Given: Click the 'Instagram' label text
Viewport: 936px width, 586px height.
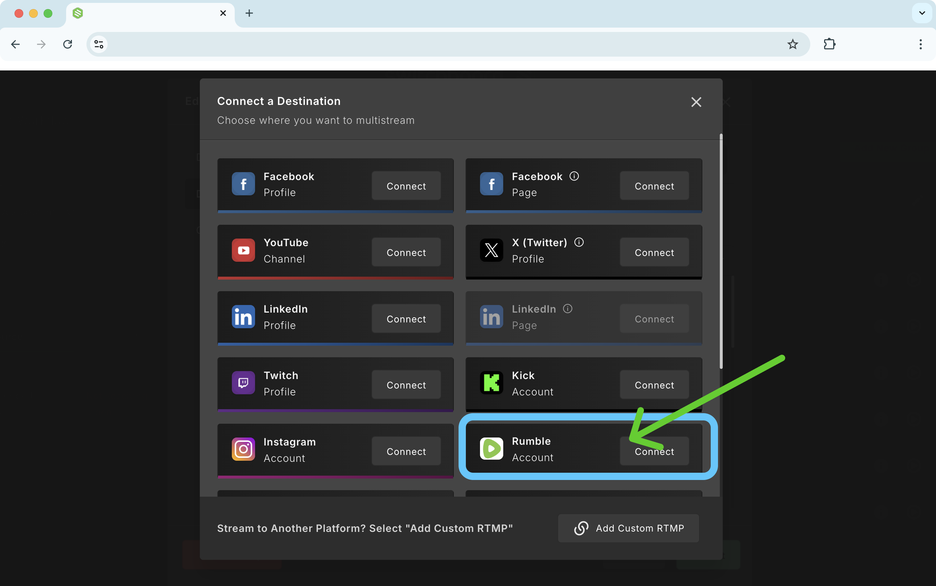Looking at the screenshot, I should tap(289, 442).
